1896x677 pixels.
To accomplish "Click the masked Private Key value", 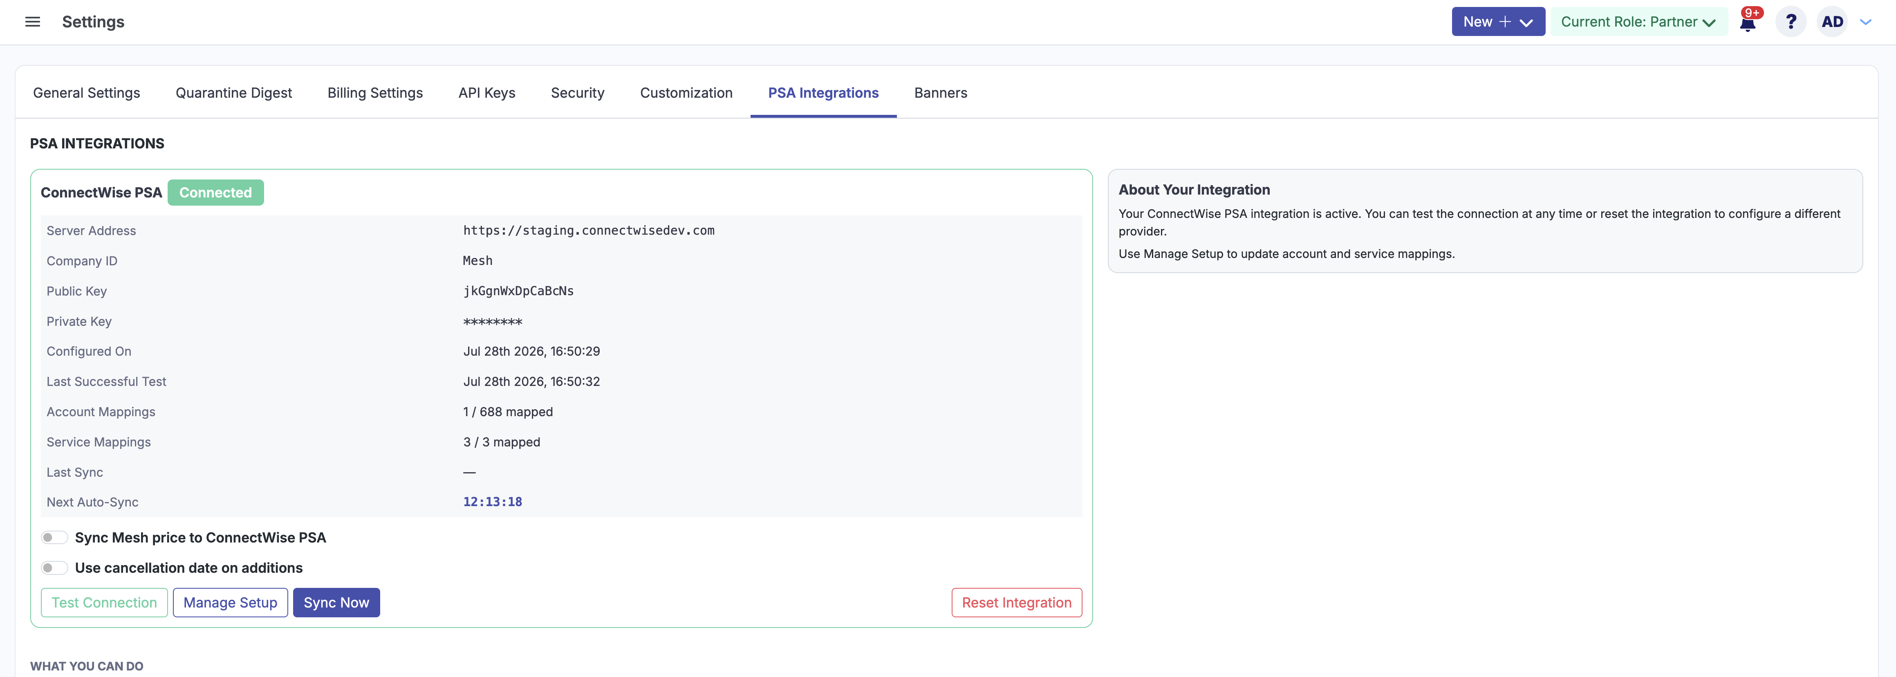I will tap(493, 322).
